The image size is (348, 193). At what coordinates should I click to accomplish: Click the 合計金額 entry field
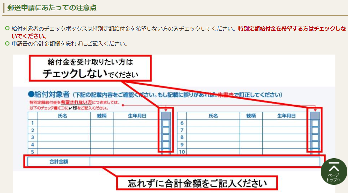pos(205,162)
